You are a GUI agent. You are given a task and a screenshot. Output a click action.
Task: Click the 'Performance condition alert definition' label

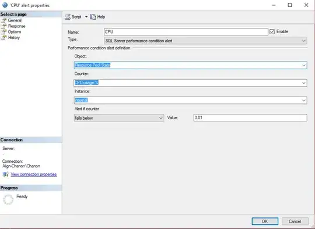99,48
